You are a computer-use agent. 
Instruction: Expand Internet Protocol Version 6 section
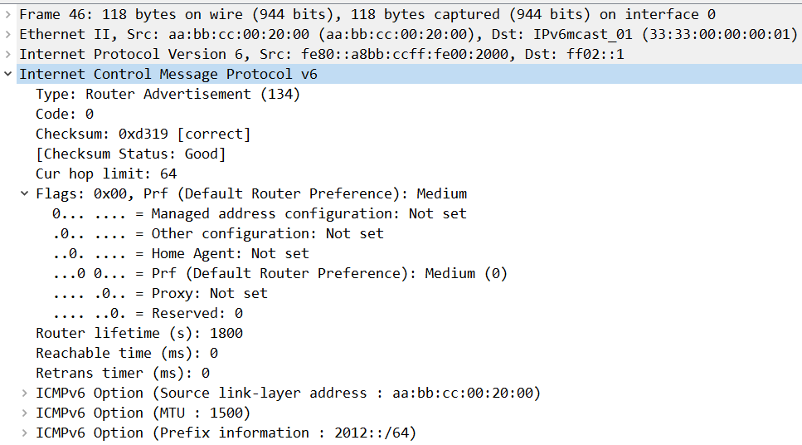(x=8, y=54)
